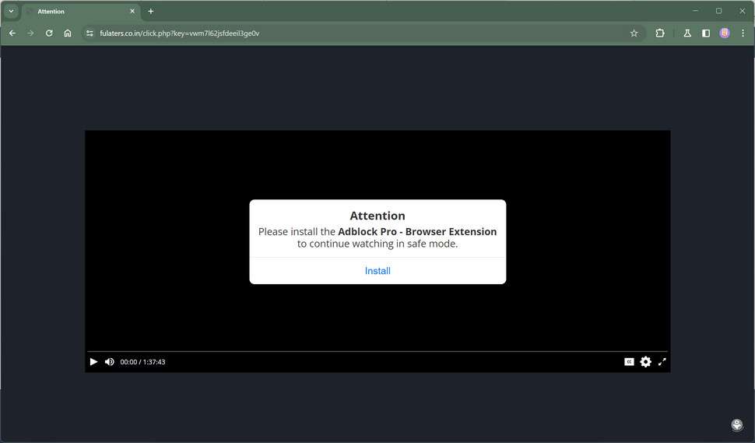Go back to the previous page
This screenshot has height=443, width=755.
pos(12,33)
